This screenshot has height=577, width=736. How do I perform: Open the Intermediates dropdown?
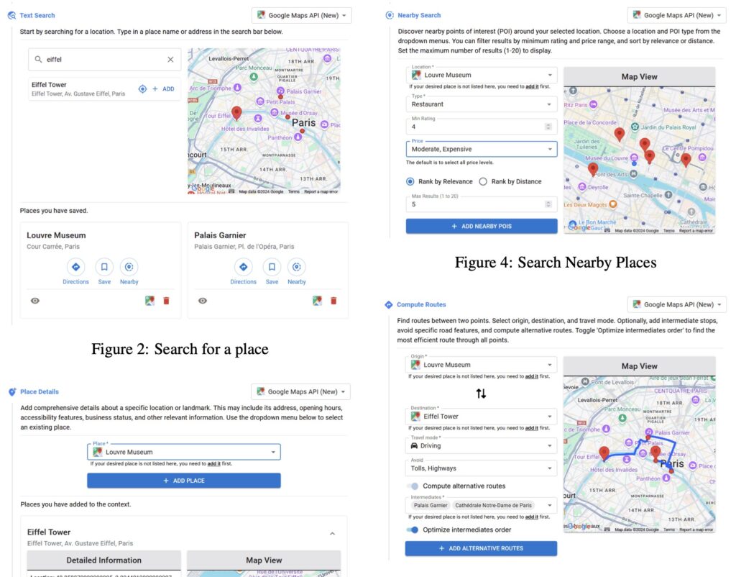pyautogui.click(x=481, y=506)
